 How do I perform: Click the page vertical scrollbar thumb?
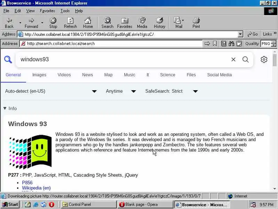(x=275, y=60)
